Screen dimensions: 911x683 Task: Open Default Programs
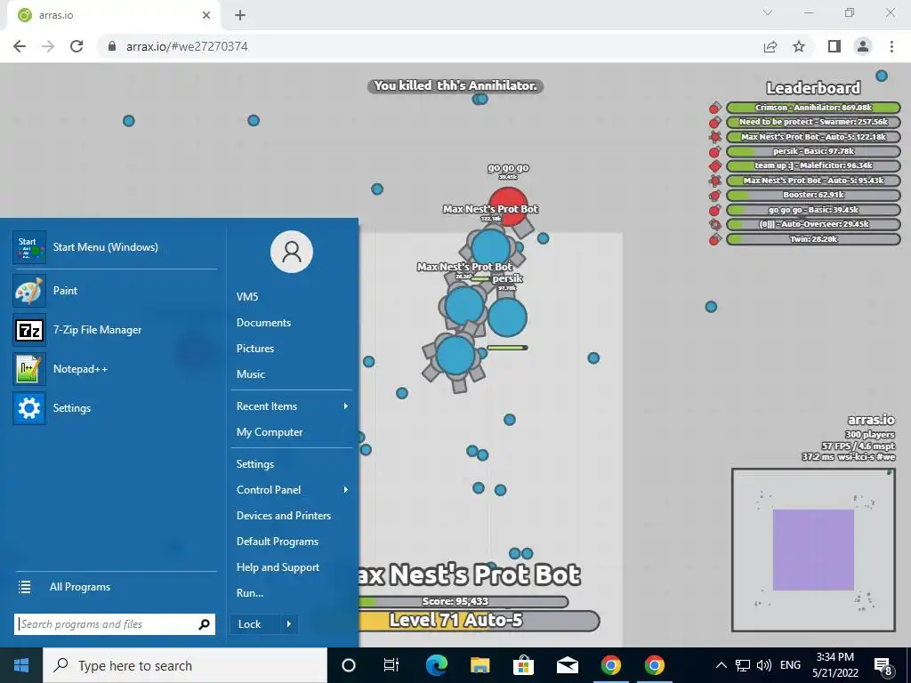coord(278,542)
